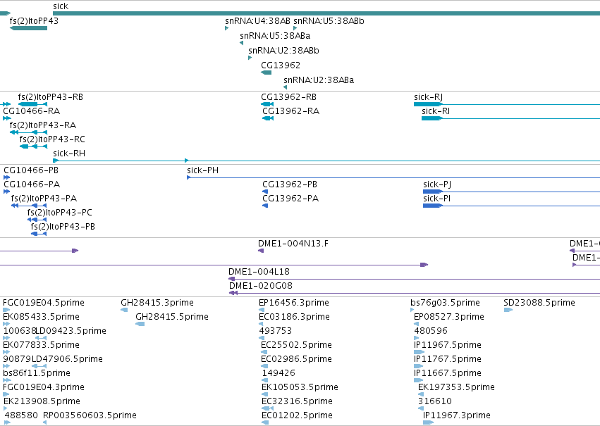The width and height of the screenshot is (600, 426).
Task: Click EST SD23088.5prime
Action: coord(539,303)
